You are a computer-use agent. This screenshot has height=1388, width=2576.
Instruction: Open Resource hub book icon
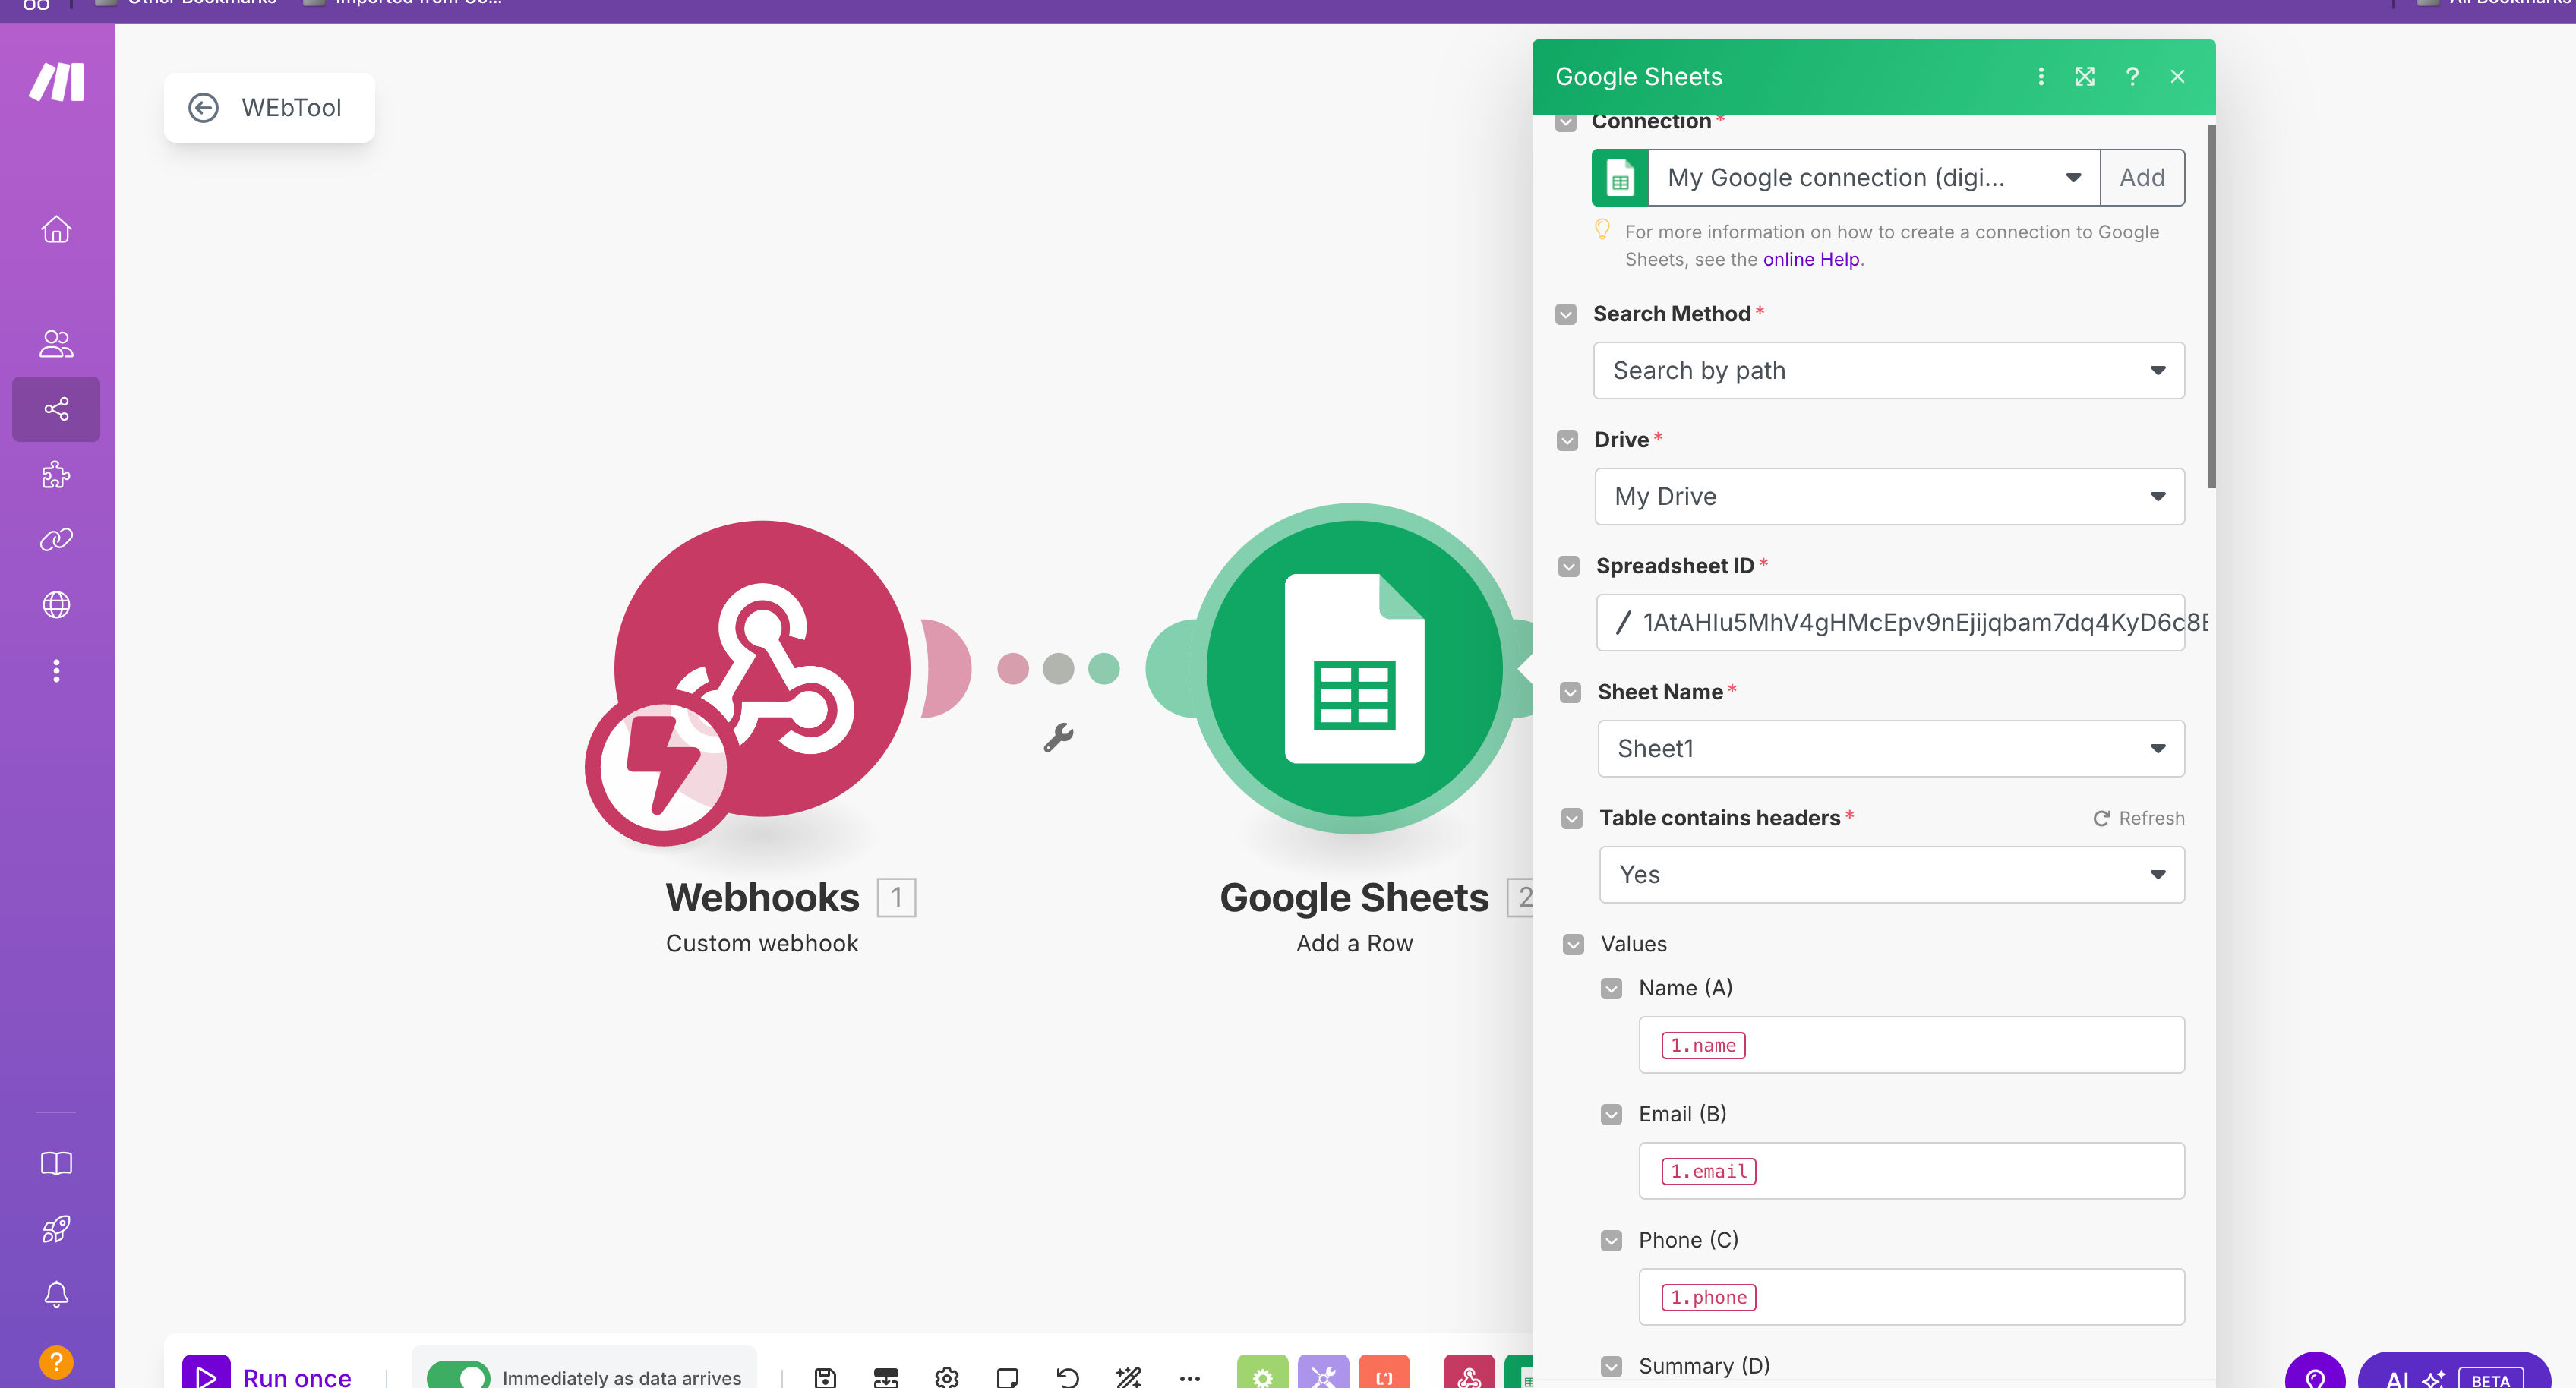click(56, 1164)
